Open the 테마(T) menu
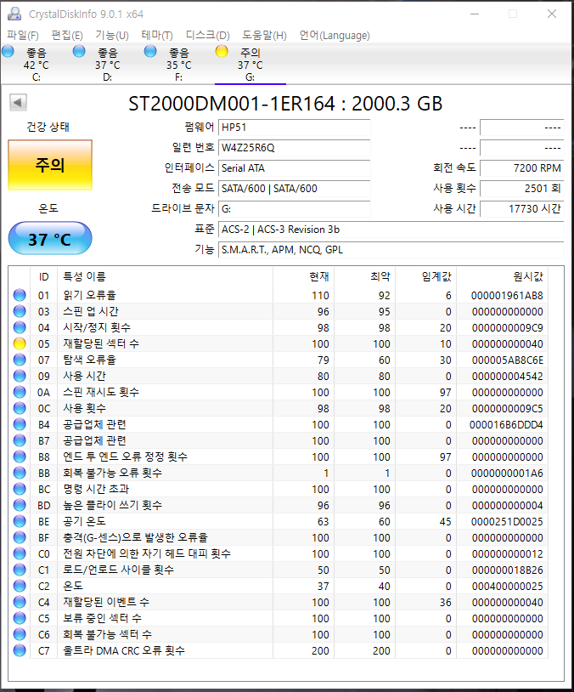 (x=157, y=36)
